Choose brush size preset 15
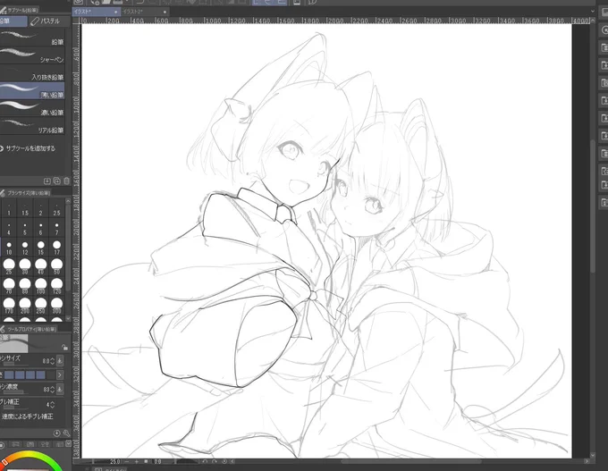 coord(41,248)
